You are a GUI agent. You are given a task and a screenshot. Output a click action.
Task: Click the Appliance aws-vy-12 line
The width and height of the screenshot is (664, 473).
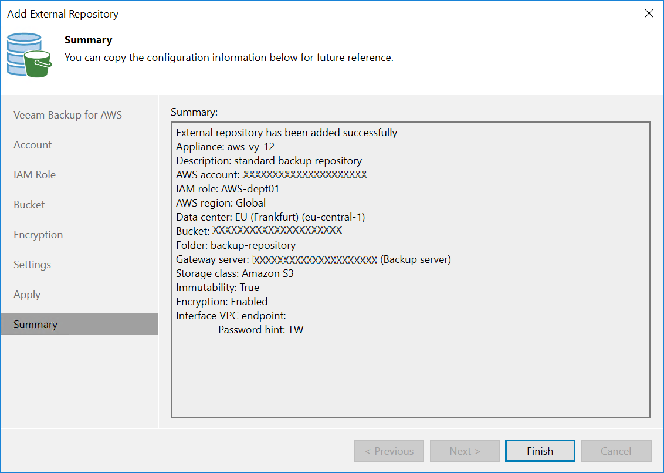click(x=225, y=147)
